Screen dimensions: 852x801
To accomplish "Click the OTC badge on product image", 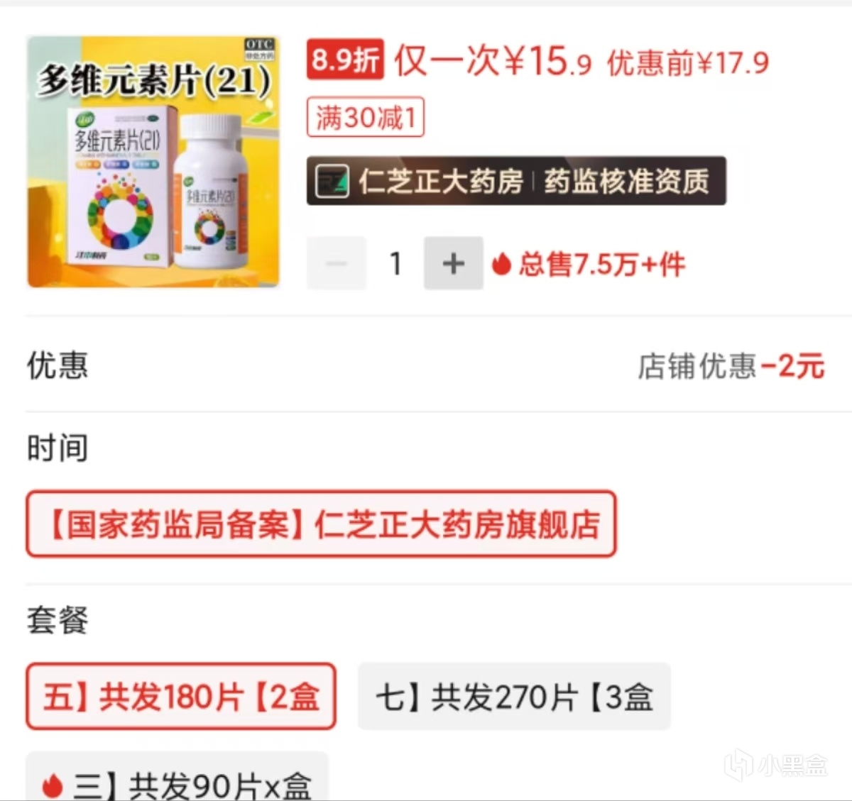I will pos(260,49).
